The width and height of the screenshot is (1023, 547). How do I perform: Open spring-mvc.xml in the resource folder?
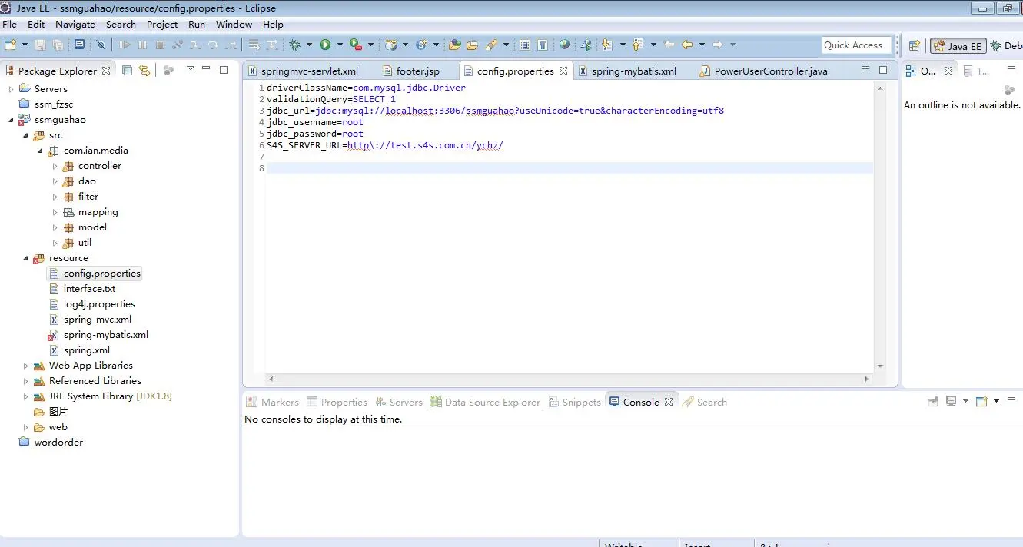(97, 320)
